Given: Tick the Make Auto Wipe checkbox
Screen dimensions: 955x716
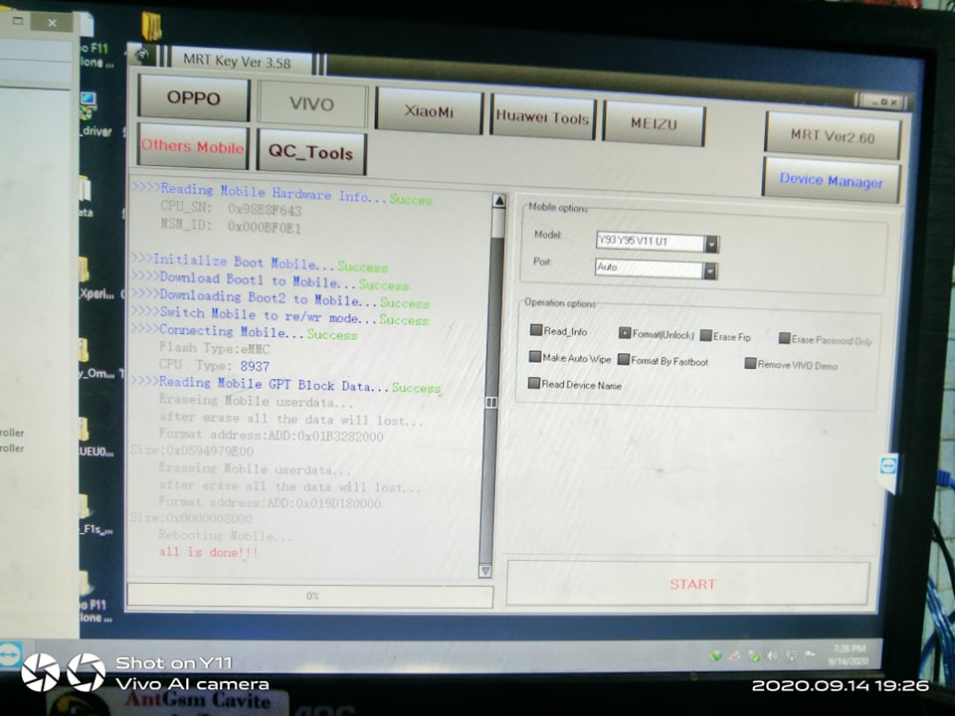Looking at the screenshot, I should tap(535, 357).
